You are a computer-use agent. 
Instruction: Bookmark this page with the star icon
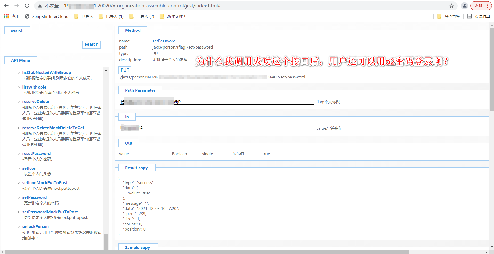[451, 6]
